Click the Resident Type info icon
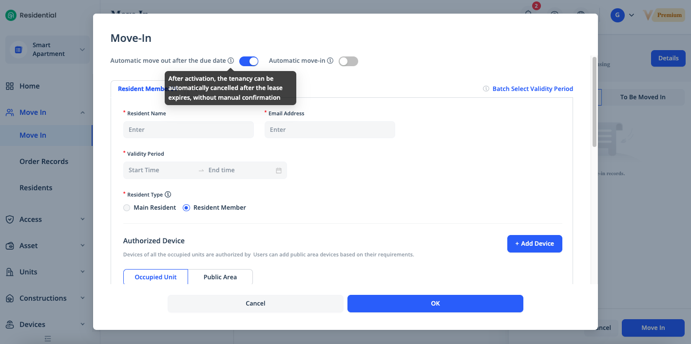The height and width of the screenshot is (344, 691). pyautogui.click(x=168, y=195)
